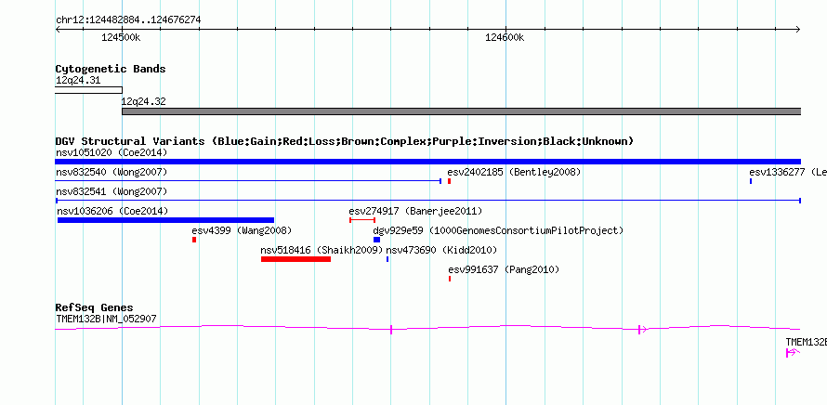
Task: Click the esv274917 (Banerjee2011) red variant
Action: tap(362, 220)
